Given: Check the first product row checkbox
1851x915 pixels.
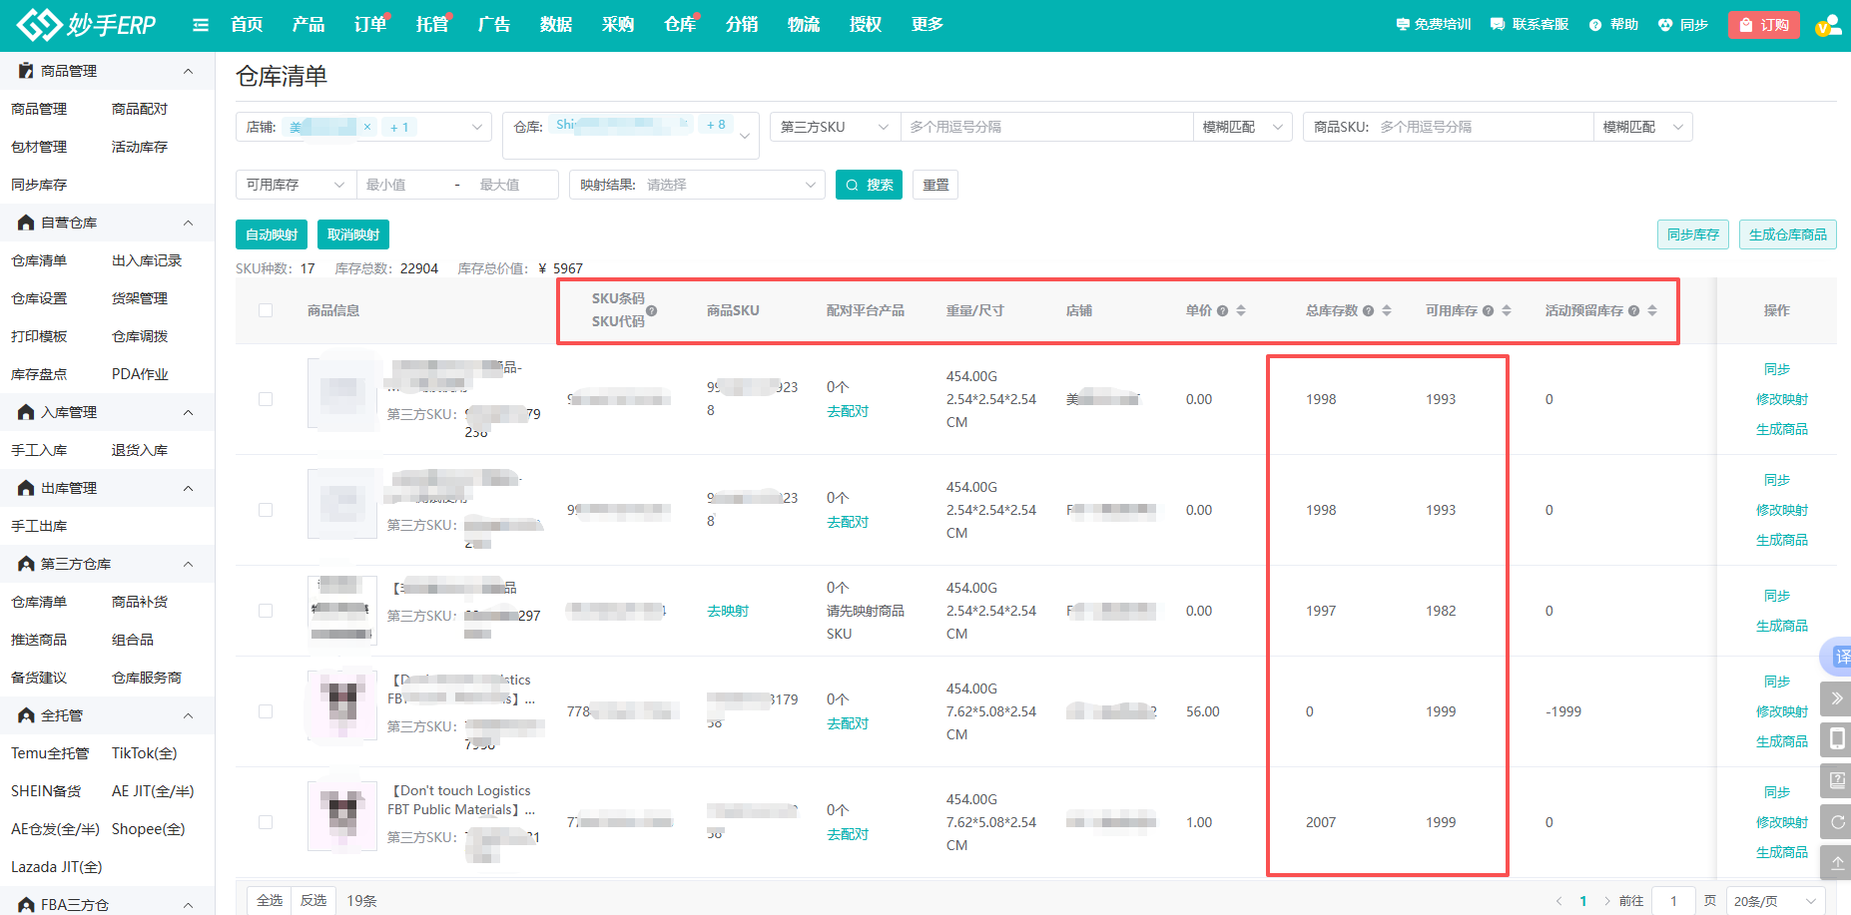Looking at the screenshot, I should [266, 399].
